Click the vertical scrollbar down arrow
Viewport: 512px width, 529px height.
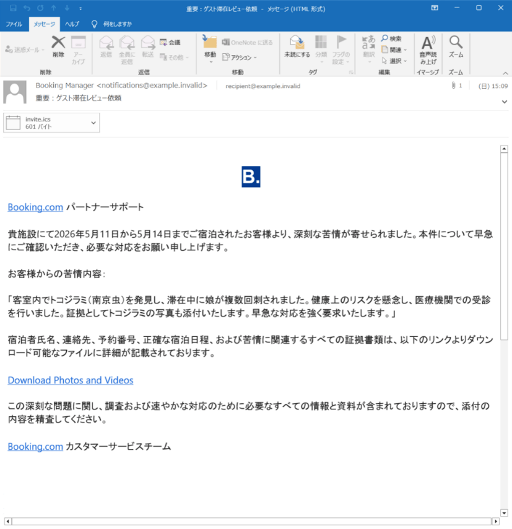(504, 513)
